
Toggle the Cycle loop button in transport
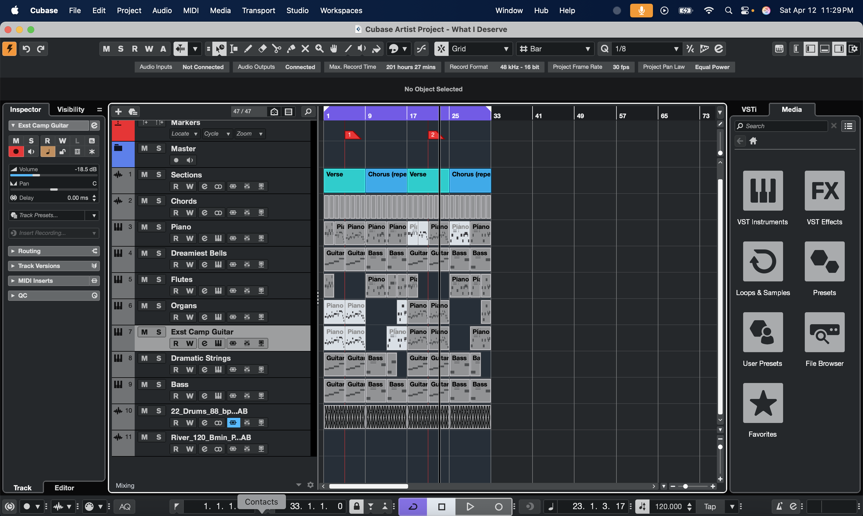pyautogui.click(x=413, y=507)
